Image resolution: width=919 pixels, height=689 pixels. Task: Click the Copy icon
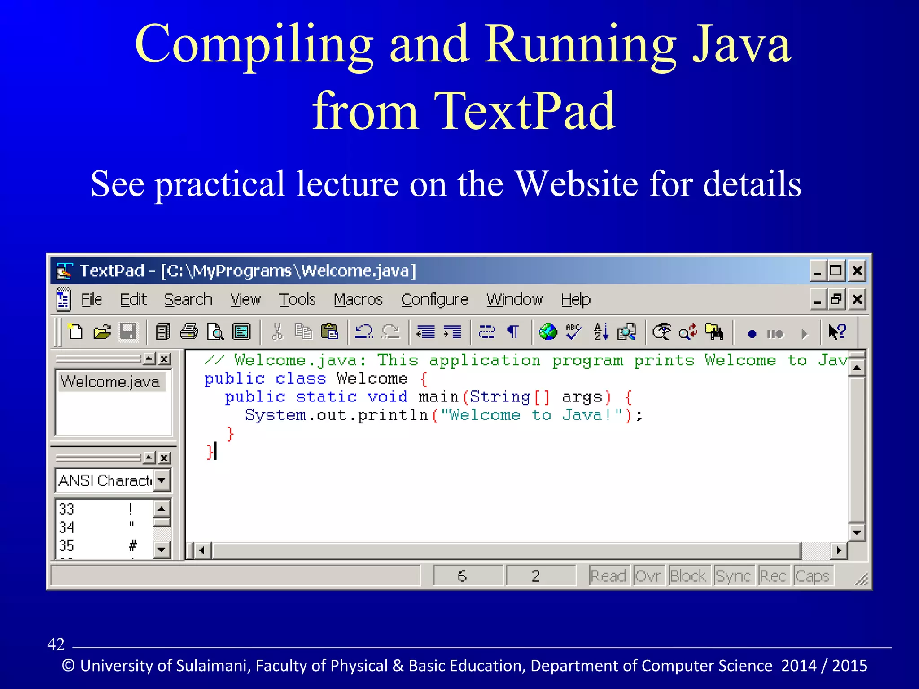pos(303,332)
